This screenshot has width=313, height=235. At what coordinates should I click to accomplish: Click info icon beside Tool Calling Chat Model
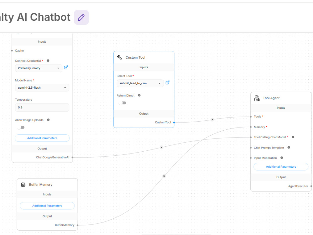[x=293, y=137]
